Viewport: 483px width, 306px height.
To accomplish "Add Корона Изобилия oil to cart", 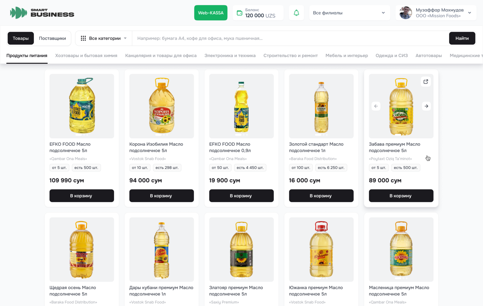I will (x=162, y=195).
